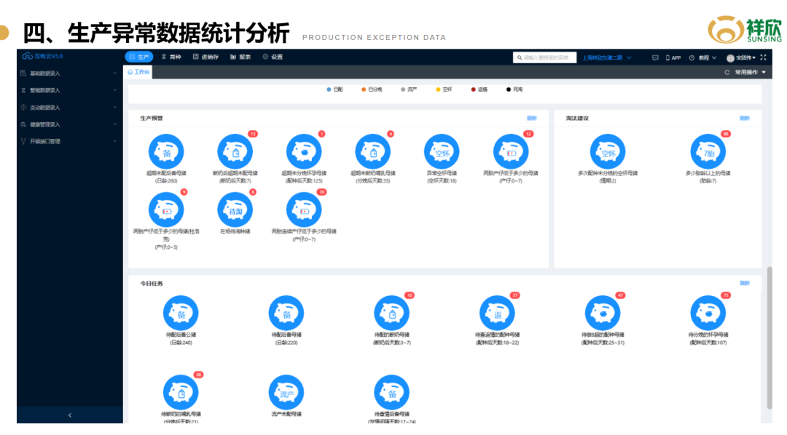
Task: Click 刷新 in the 淘汰建议 panel
Action: 745,119
